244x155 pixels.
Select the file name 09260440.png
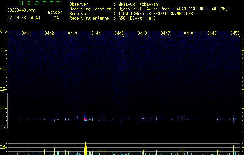21,10
